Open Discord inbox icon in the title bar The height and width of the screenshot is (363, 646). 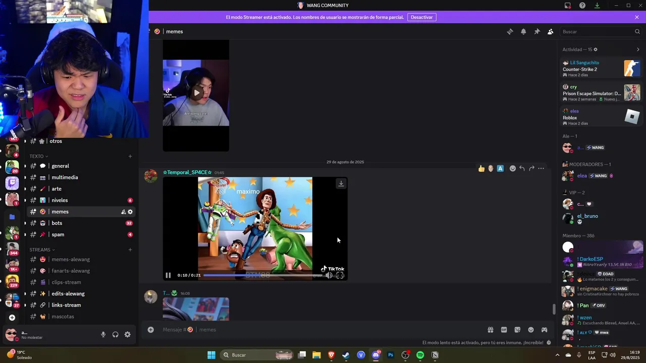pyautogui.click(x=568, y=6)
